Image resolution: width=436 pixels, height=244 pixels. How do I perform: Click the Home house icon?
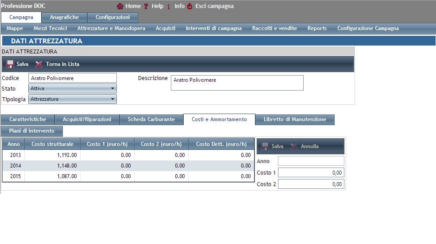[x=120, y=6]
